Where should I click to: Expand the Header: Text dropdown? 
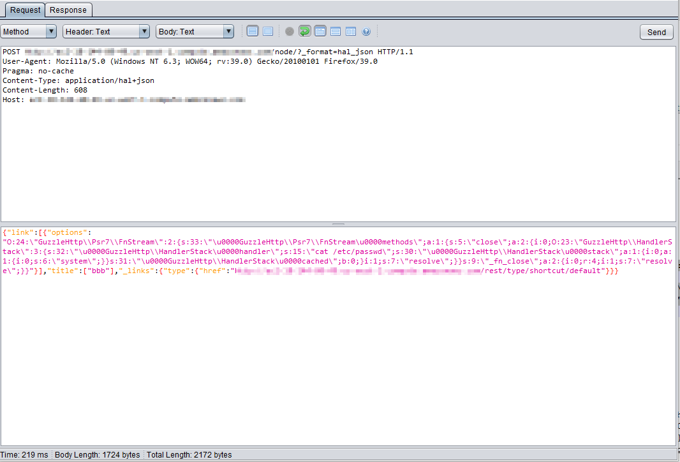point(107,31)
